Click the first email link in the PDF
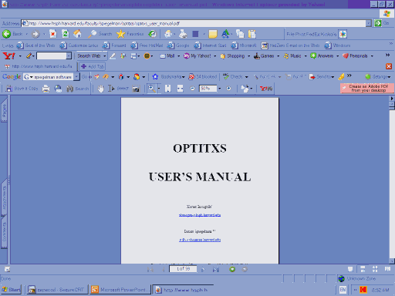The height and width of the screenshot is (296, 395). click(x=200, y=215)
